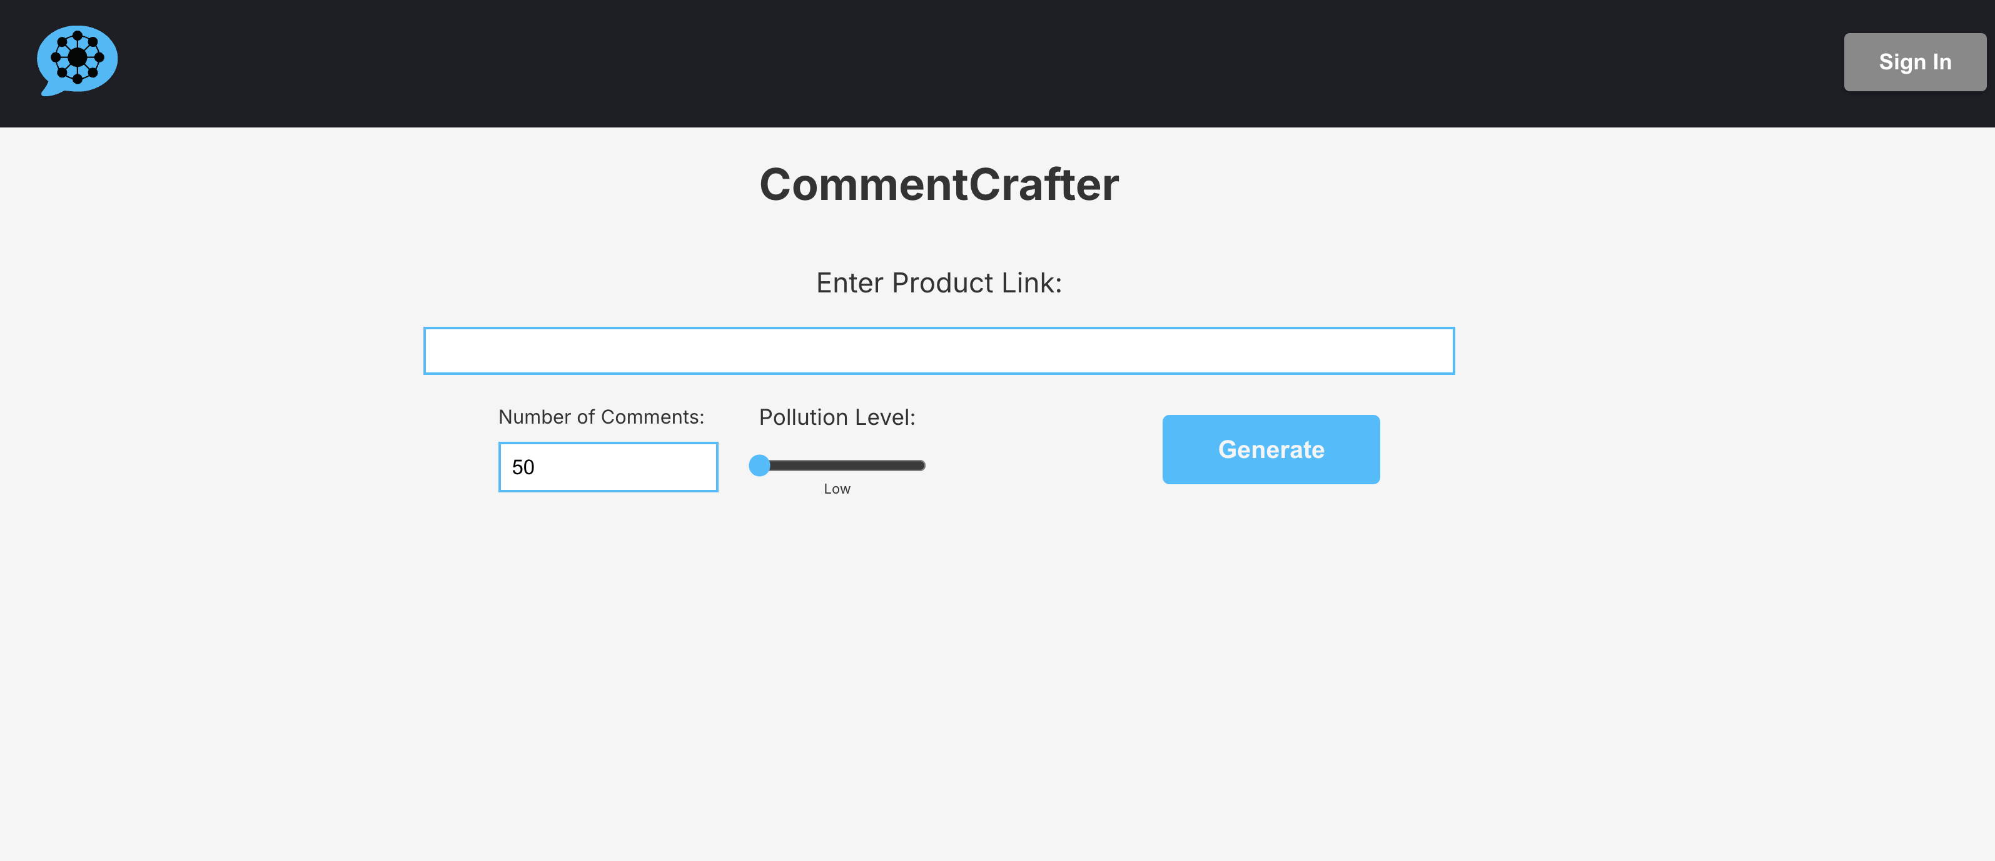Set pollution slider to its far end

coord(922,465)
